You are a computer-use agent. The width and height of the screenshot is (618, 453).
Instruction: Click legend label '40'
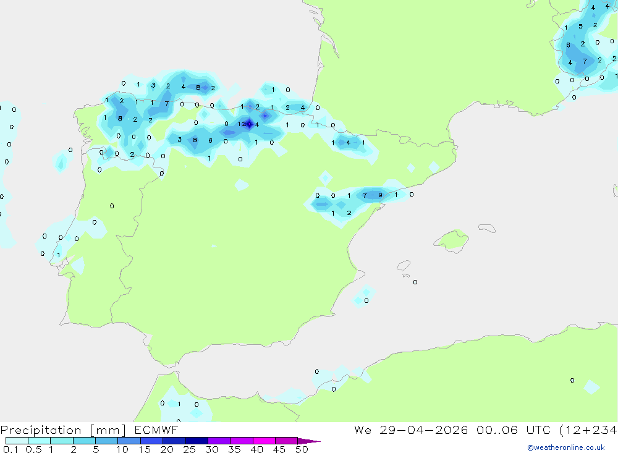coord(257,449)
